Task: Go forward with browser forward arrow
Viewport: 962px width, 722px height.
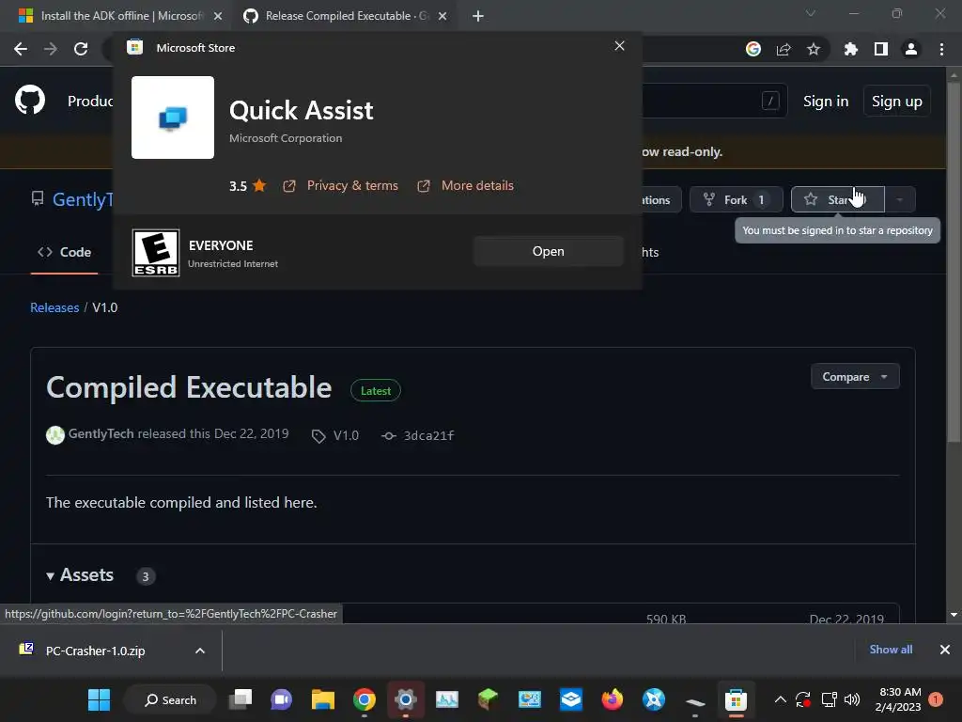Action: [x=51, y=49]
